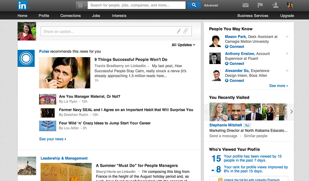Click the blue magnifier search button
The image size is (309, 181).
194,5
